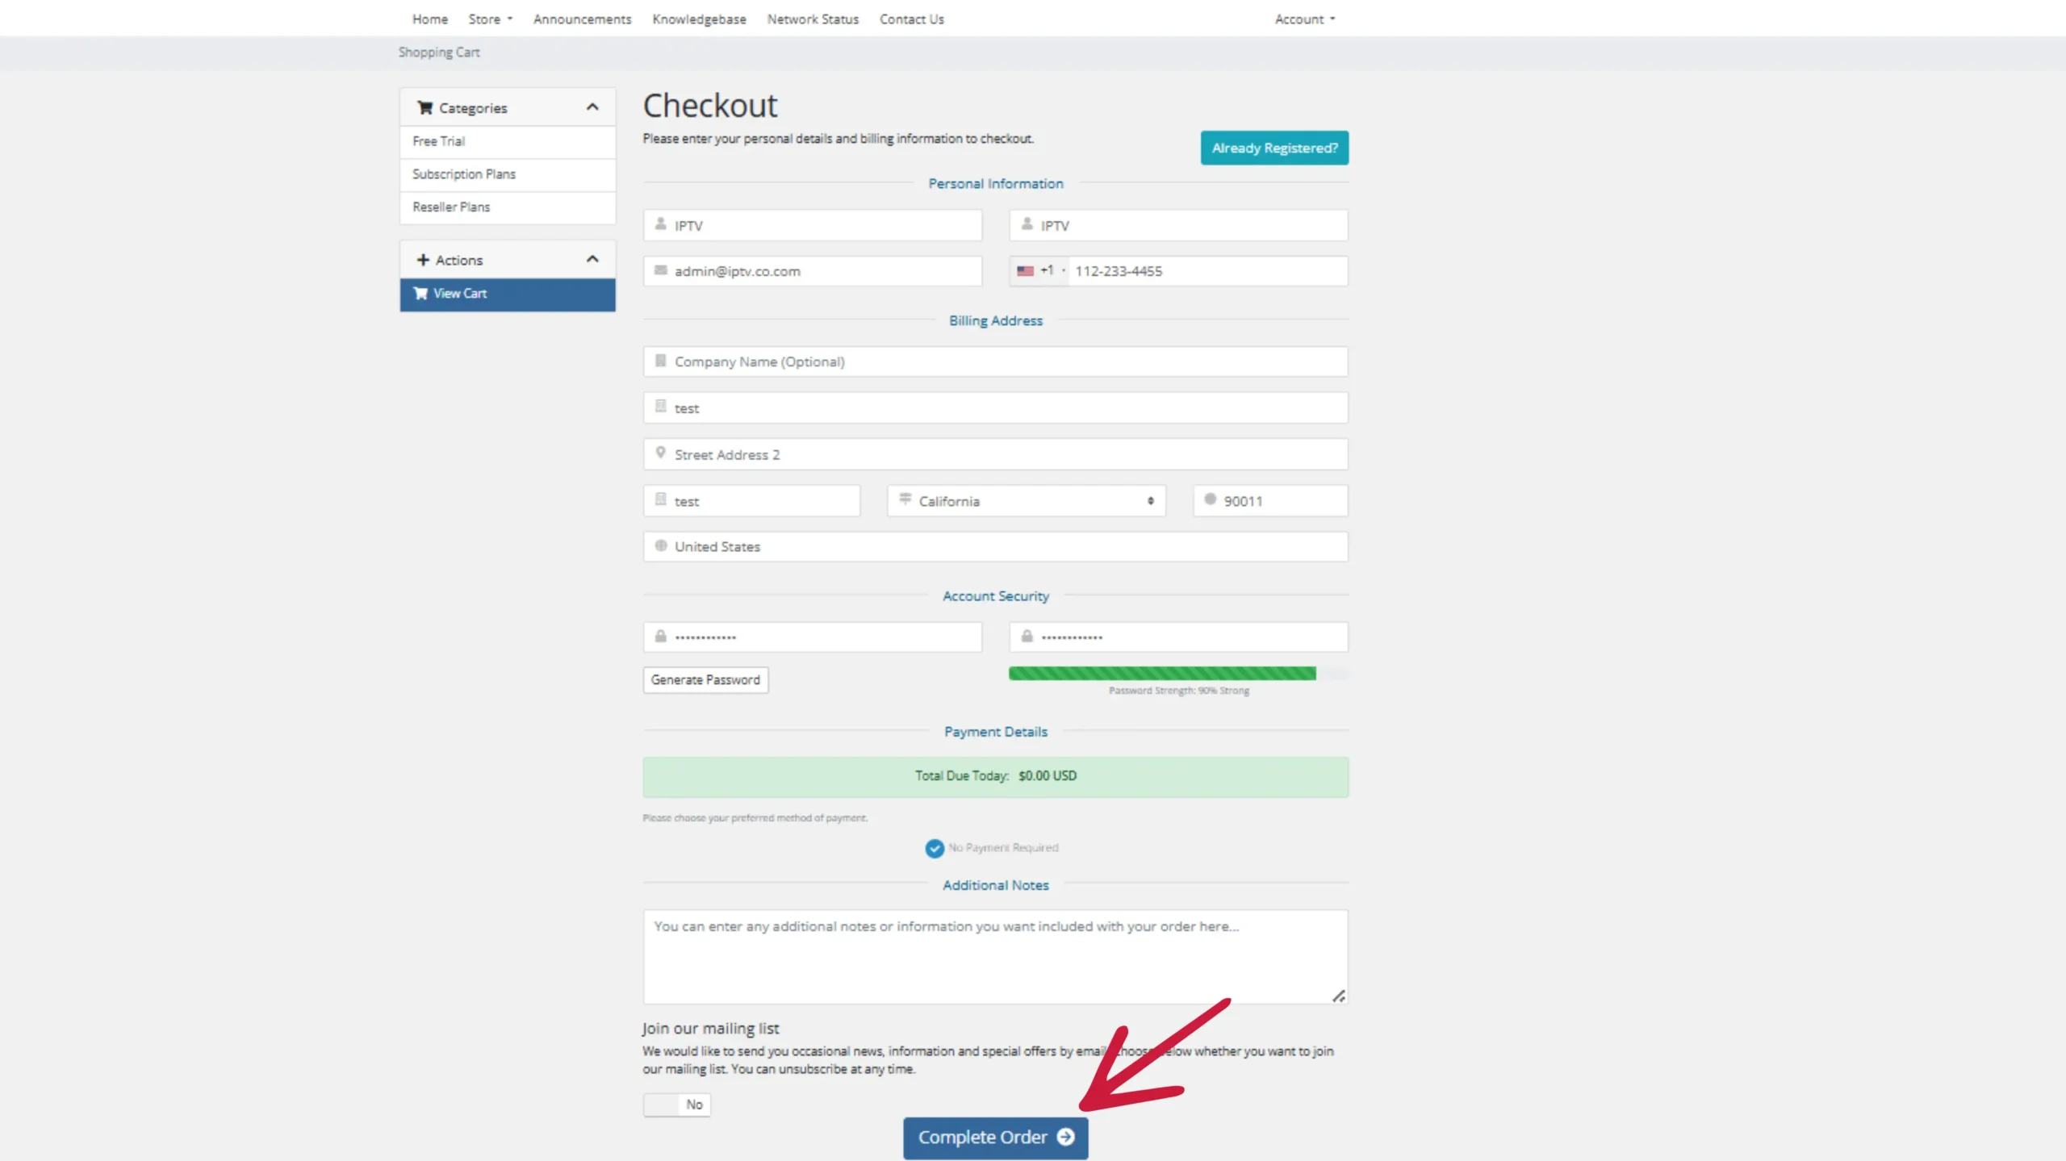Open the California state dropdown
Viewport: 2066px width, 1161px height.
coord(1027,501)
